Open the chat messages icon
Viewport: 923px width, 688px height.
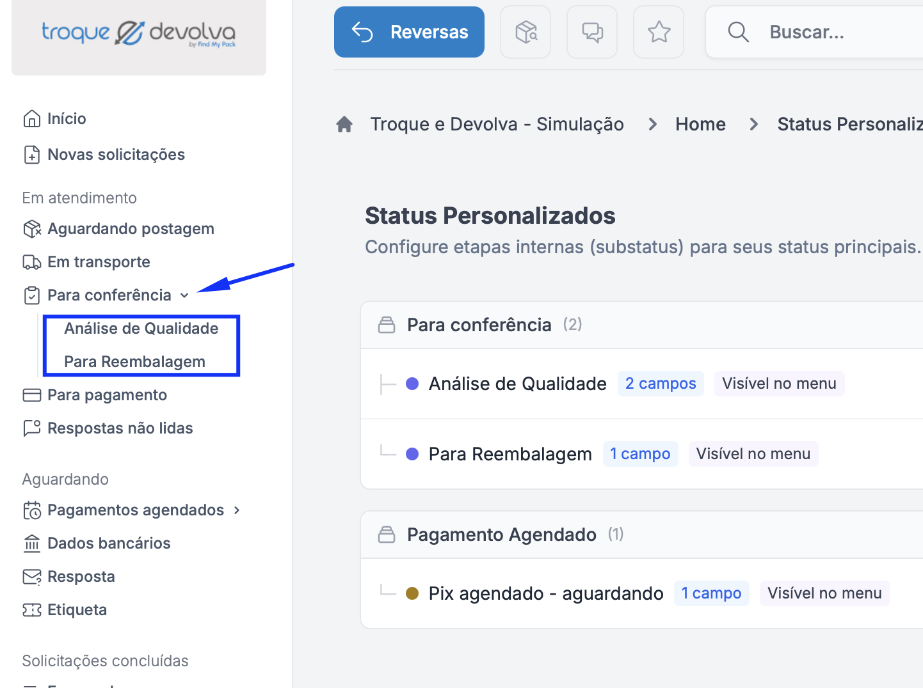592,32
